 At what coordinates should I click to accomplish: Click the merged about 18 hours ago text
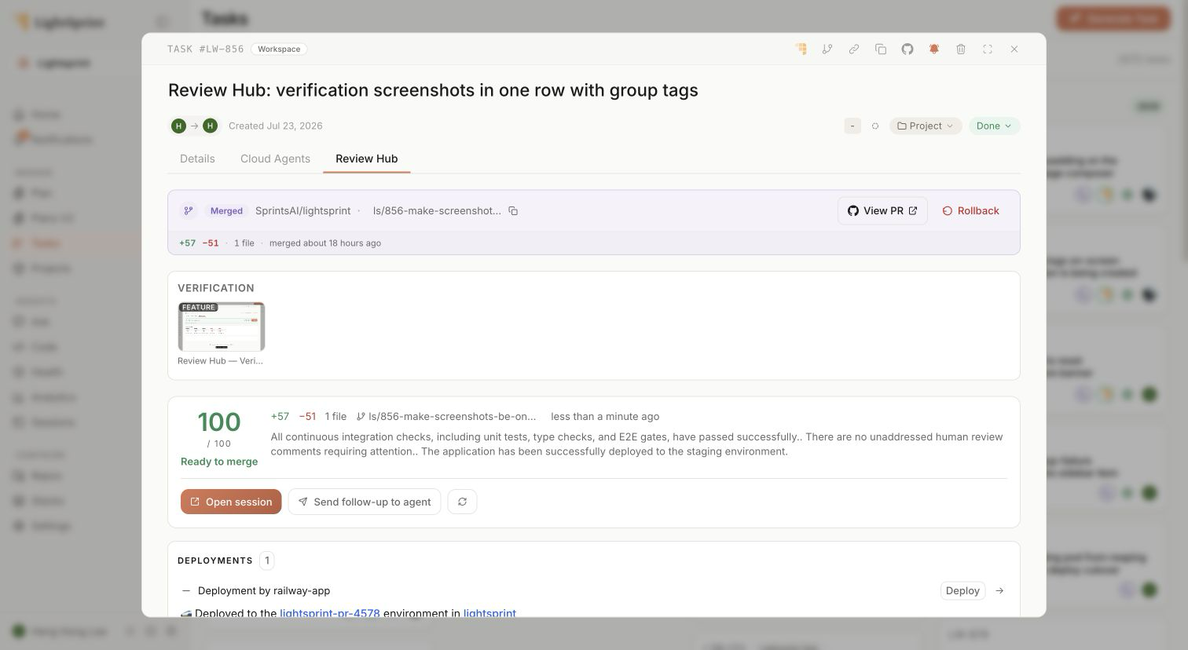pos(325,243)
